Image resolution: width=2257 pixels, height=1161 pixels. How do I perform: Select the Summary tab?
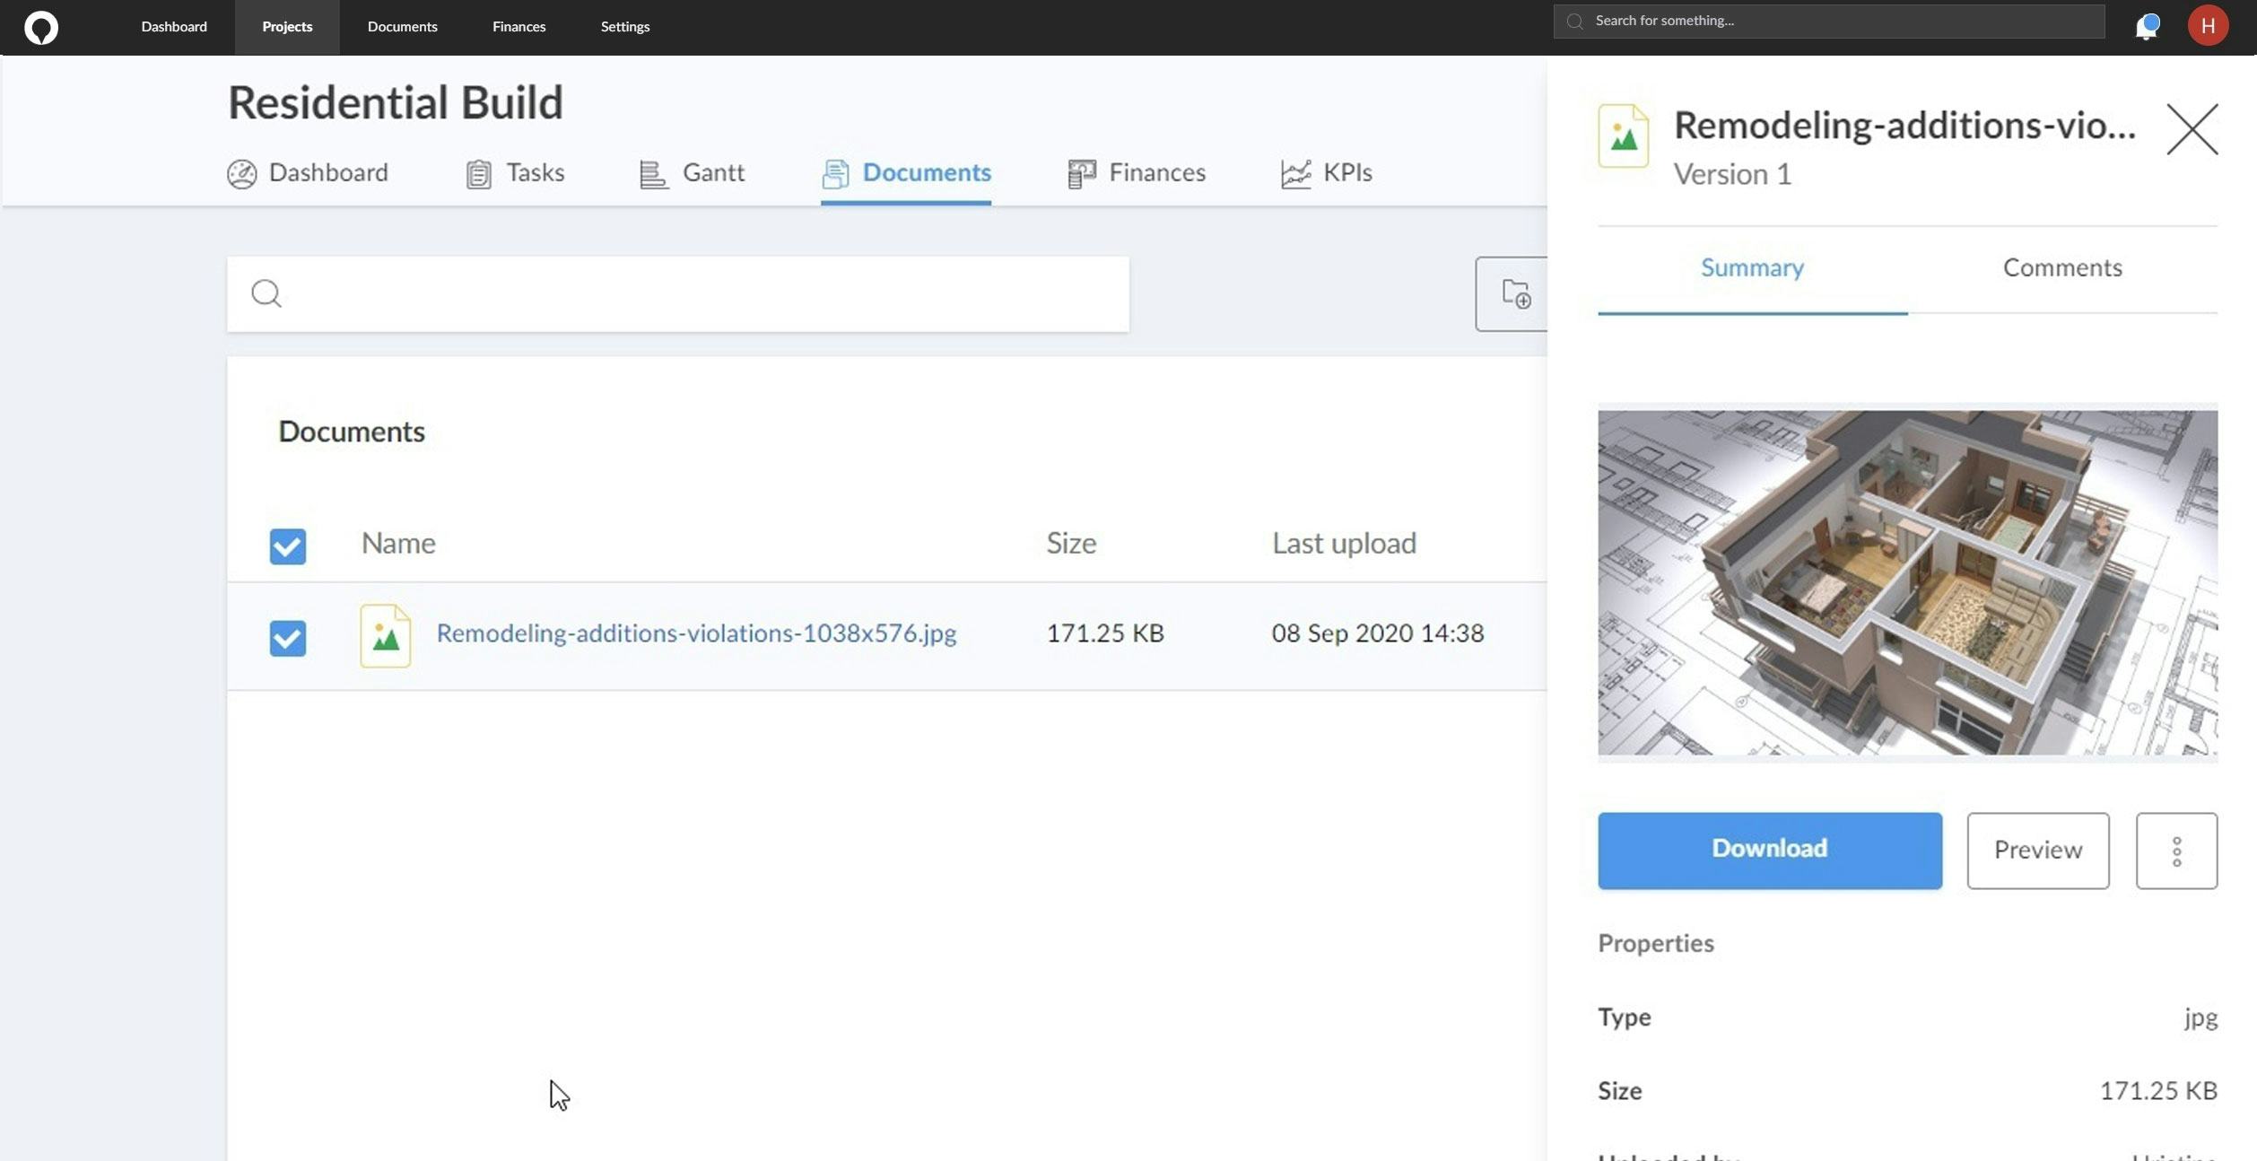click(x=1751, y=267)
